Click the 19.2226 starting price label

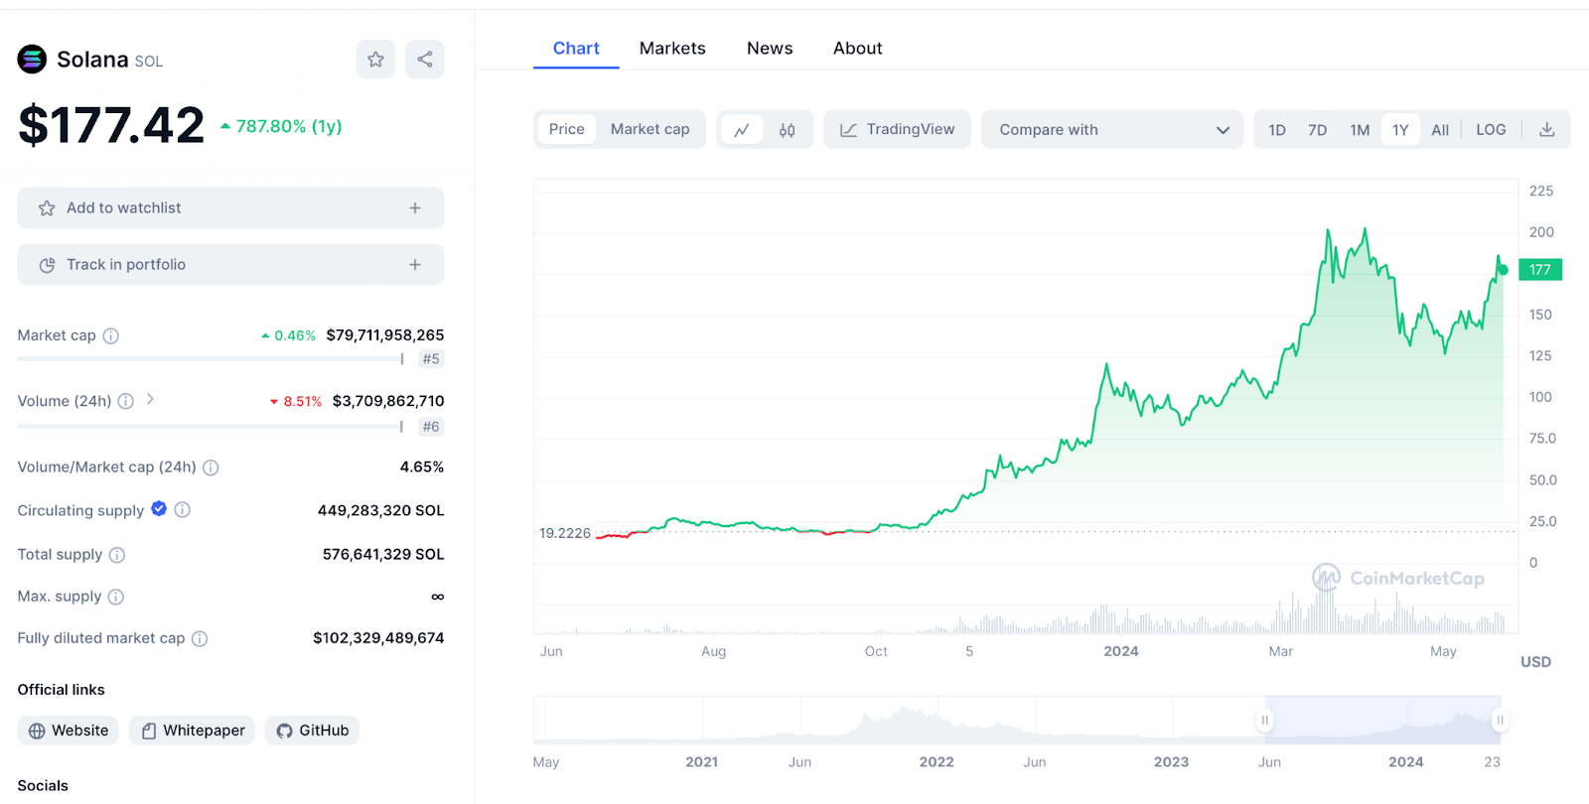[x=565, y=533]
